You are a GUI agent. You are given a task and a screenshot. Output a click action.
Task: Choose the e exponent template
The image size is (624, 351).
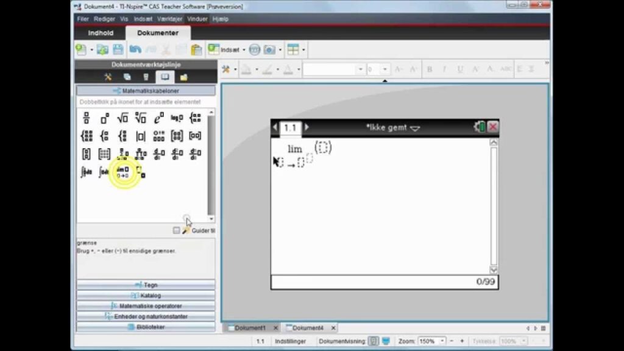[x=159, y=118]
